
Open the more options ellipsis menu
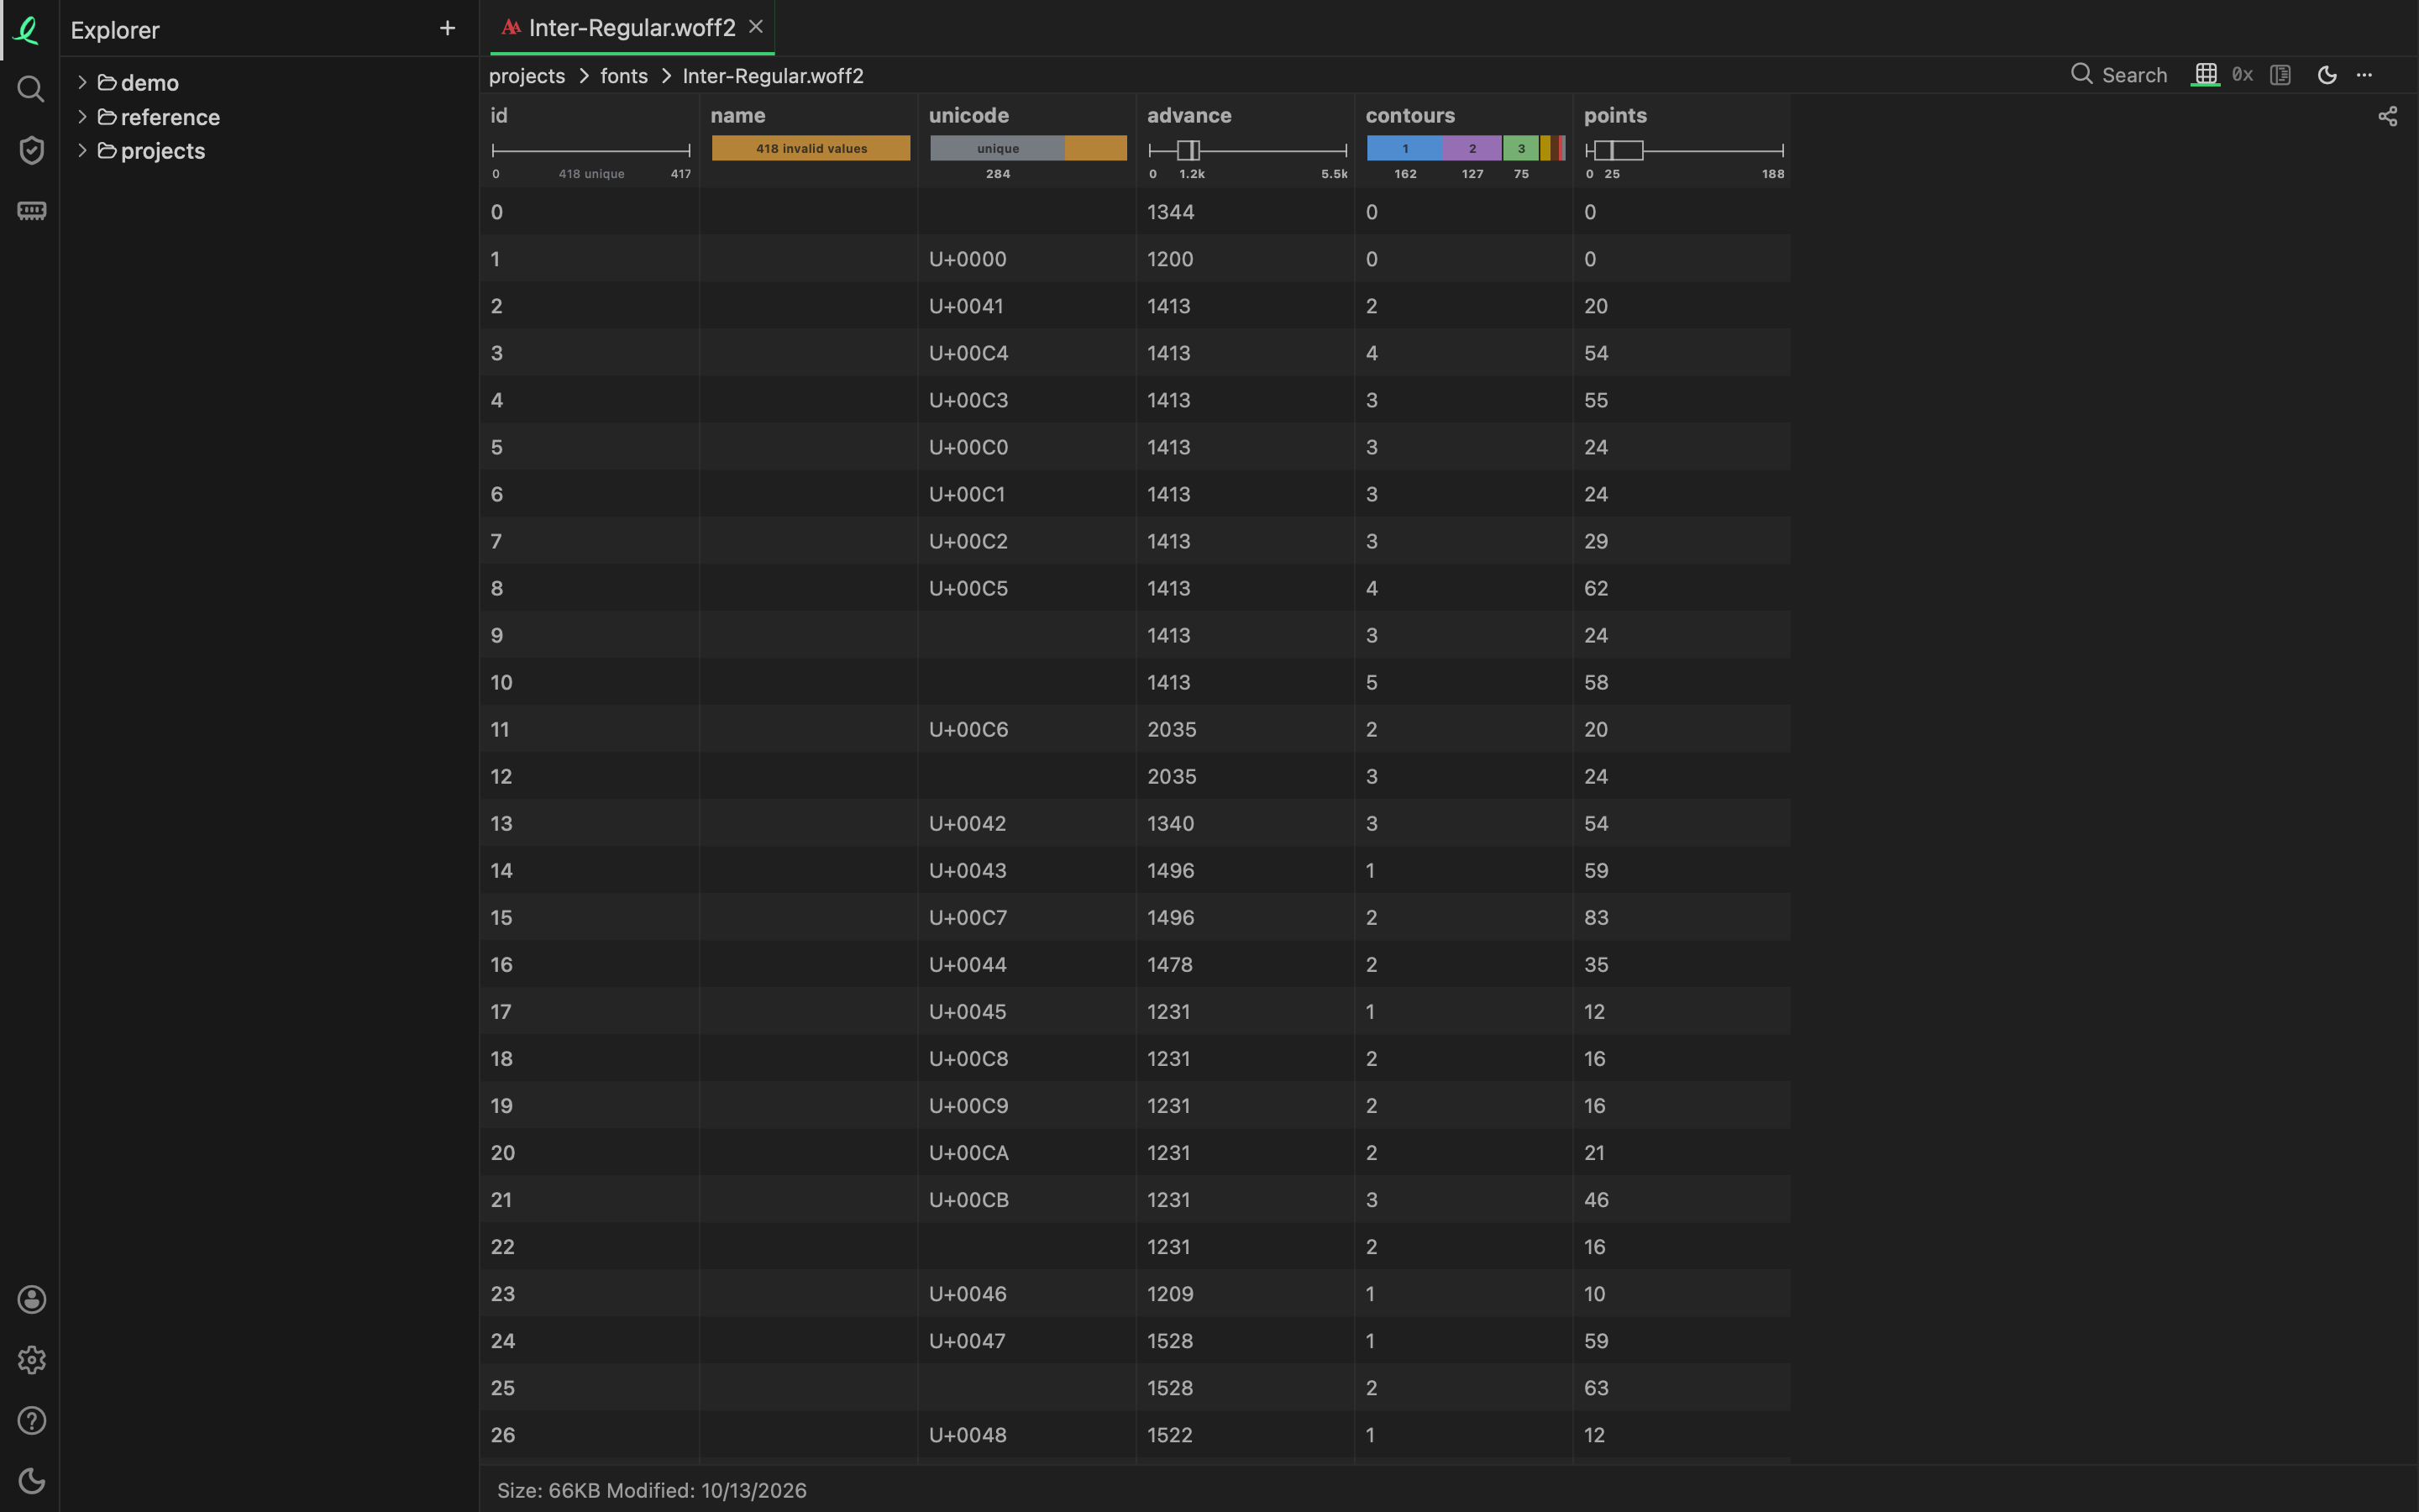click(x=2364, y=75)
